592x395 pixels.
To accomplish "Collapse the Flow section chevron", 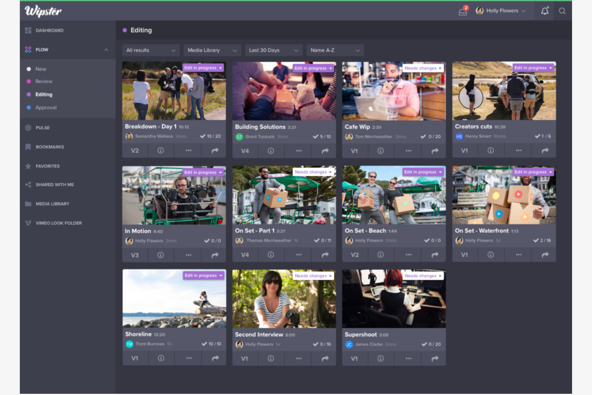I will (x=106, y=50).
